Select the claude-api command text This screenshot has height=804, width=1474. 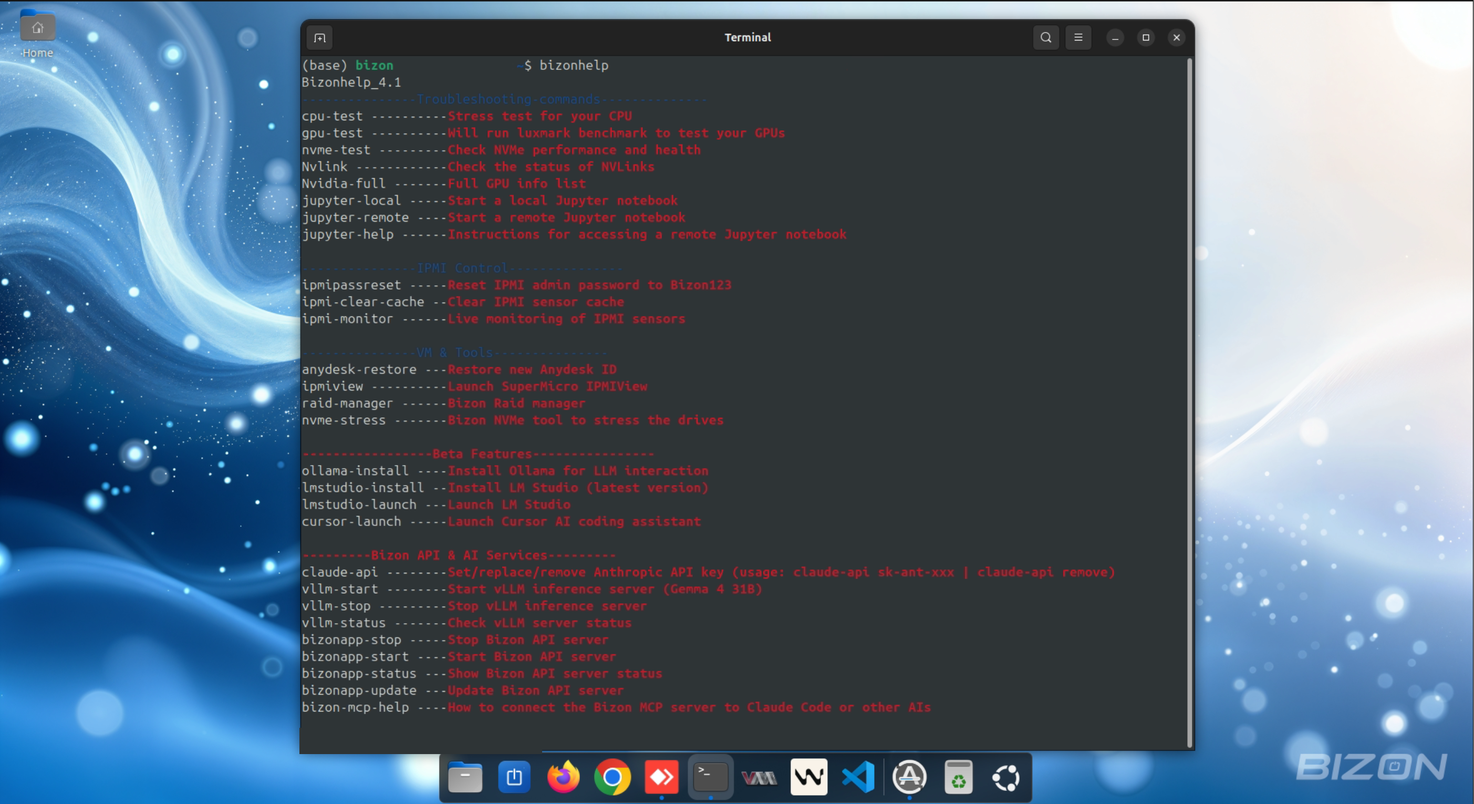coord(339,572)
